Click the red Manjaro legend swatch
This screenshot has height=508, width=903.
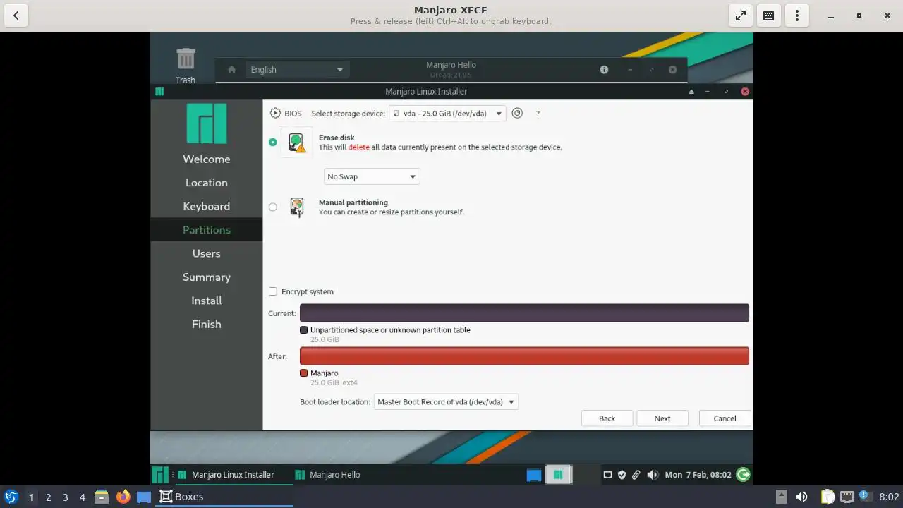303,373
